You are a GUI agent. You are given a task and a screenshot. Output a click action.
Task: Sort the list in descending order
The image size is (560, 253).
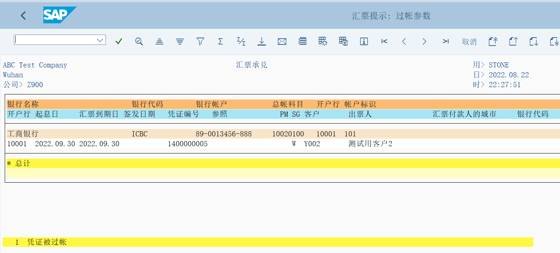[x=180, y=41]
